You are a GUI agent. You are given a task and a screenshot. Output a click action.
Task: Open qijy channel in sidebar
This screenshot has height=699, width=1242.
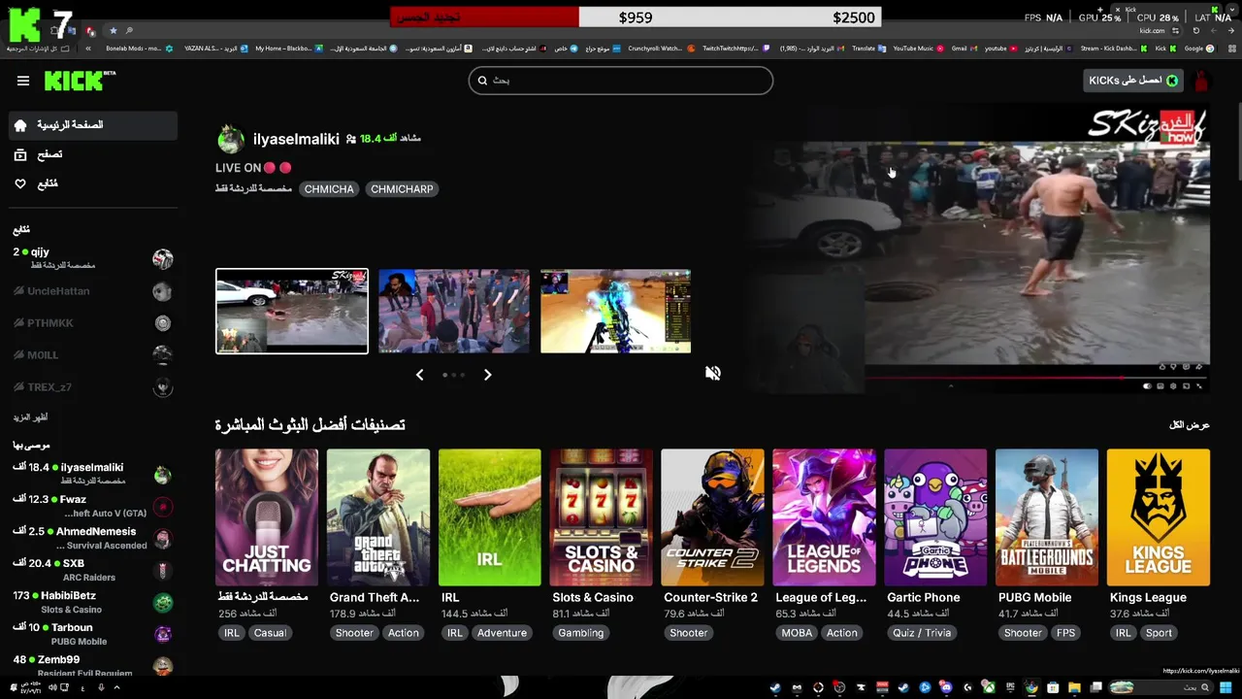click(92, 258)
